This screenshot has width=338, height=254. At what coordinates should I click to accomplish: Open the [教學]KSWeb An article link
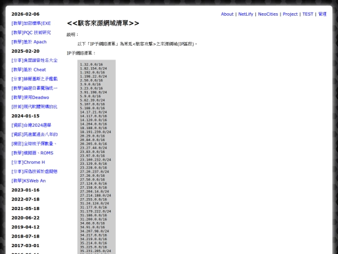click(x=29, y=181)
